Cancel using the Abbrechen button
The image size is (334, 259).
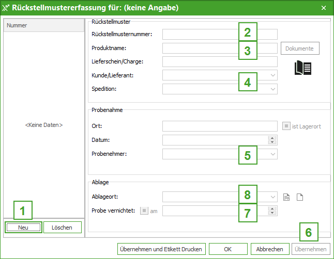pos(270,249)
